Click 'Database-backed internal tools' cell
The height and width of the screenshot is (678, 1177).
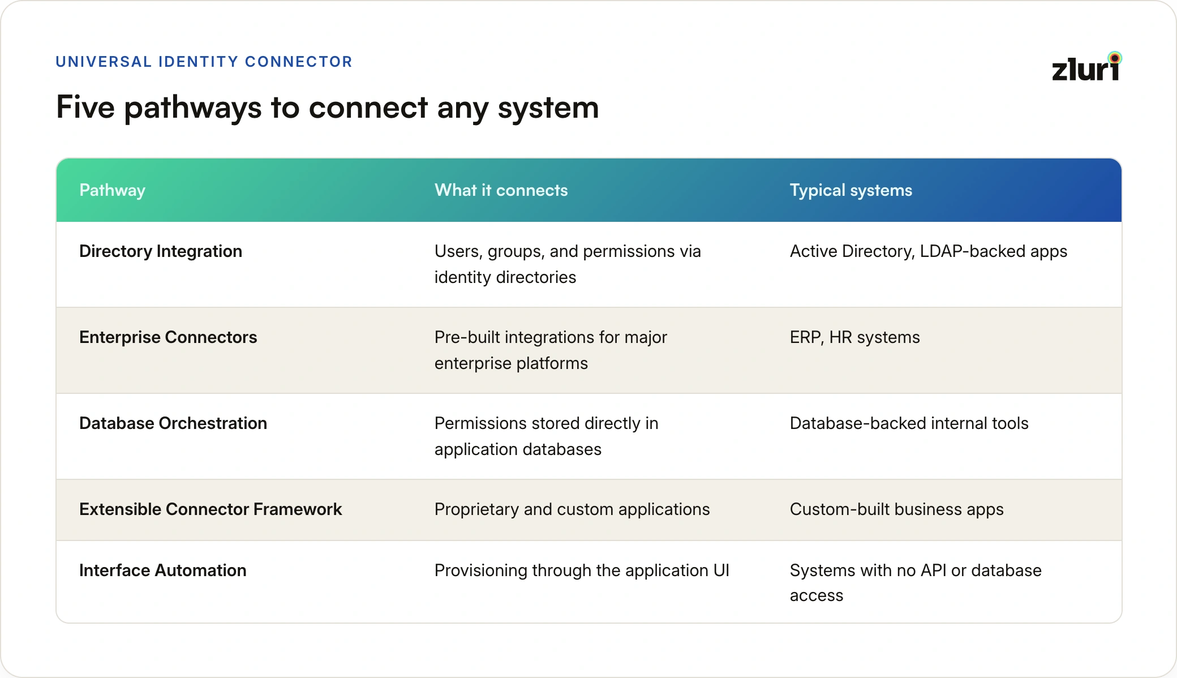click(909, 423)
